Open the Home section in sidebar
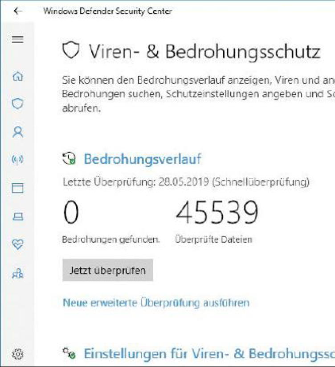The image size is (335, 367). (18, 76)
